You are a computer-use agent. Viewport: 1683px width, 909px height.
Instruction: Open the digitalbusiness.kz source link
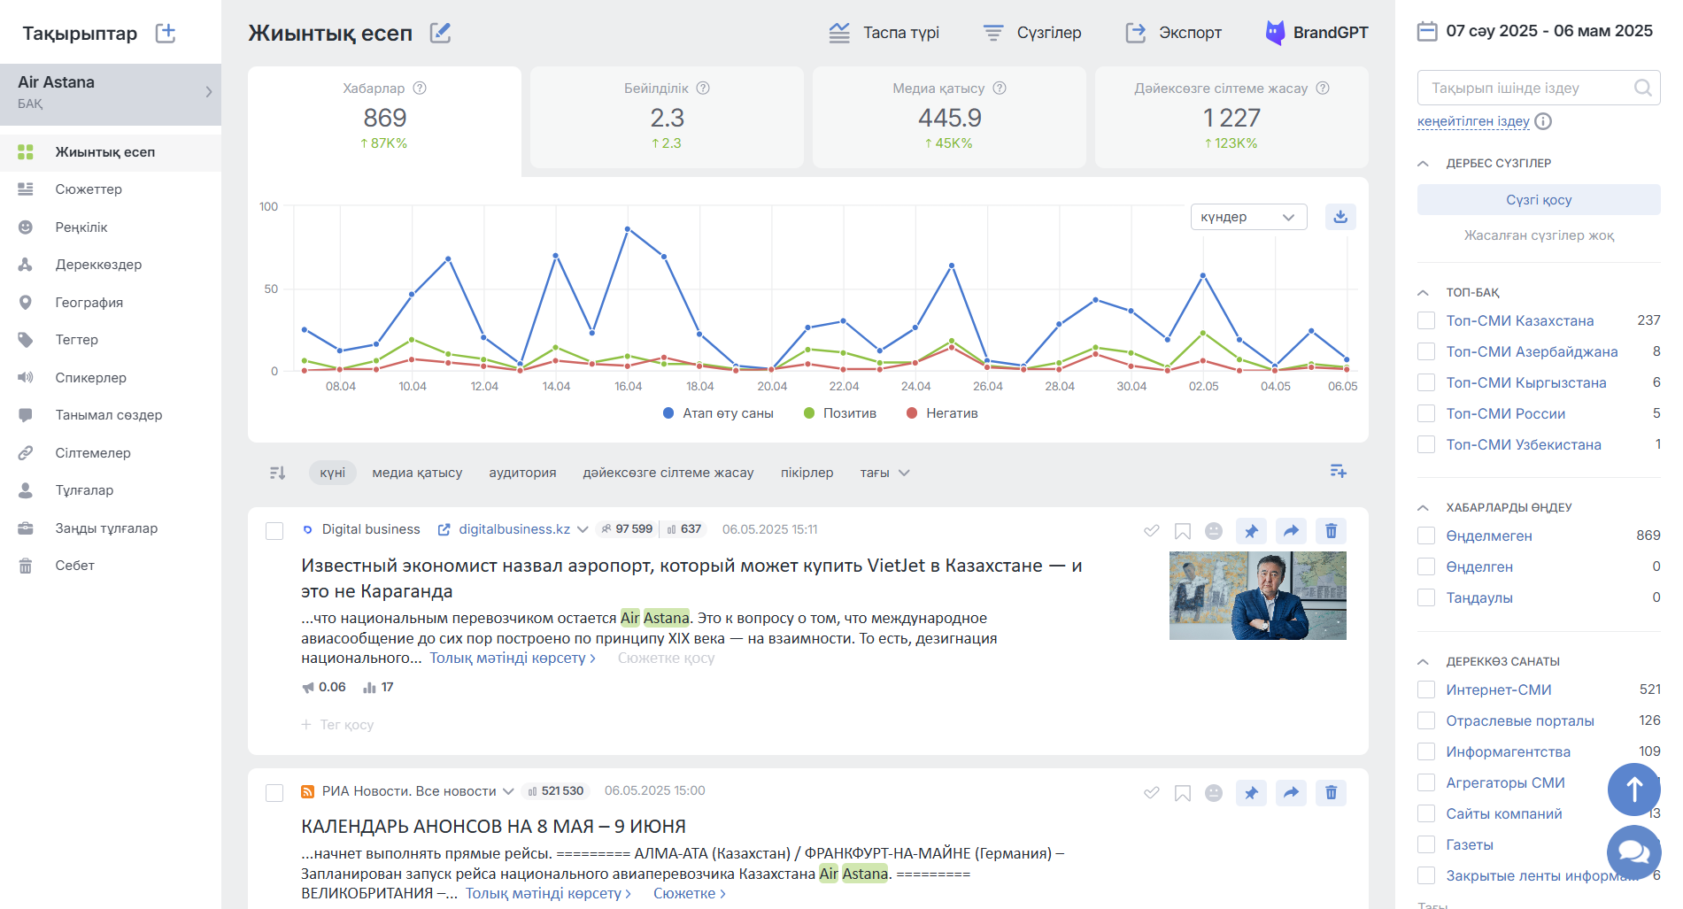513,529
